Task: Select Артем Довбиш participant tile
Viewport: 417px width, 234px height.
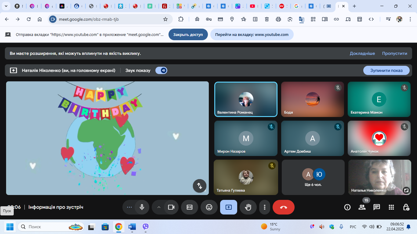Action: pos(313,138)
